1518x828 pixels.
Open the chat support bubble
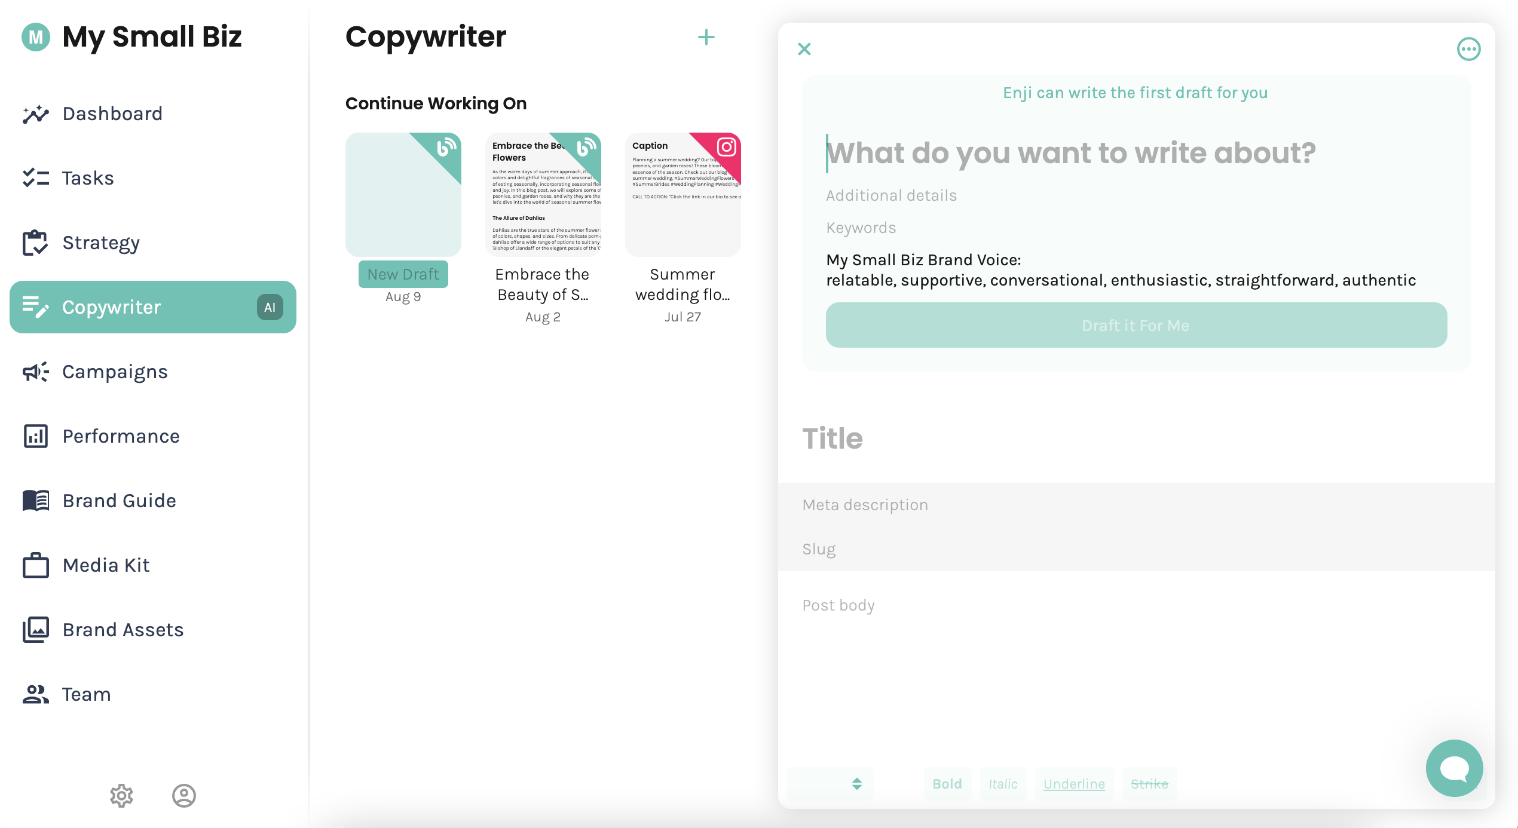point(1454,768)
